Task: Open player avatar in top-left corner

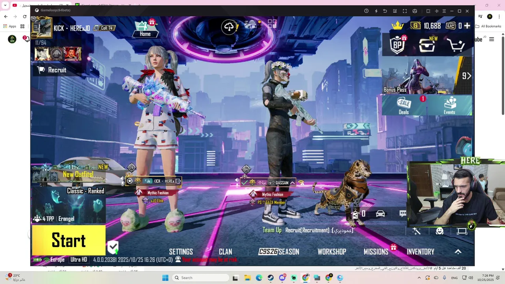Action: (42, 27)
